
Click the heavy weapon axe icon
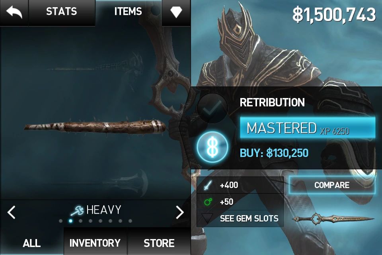[77, 210]
